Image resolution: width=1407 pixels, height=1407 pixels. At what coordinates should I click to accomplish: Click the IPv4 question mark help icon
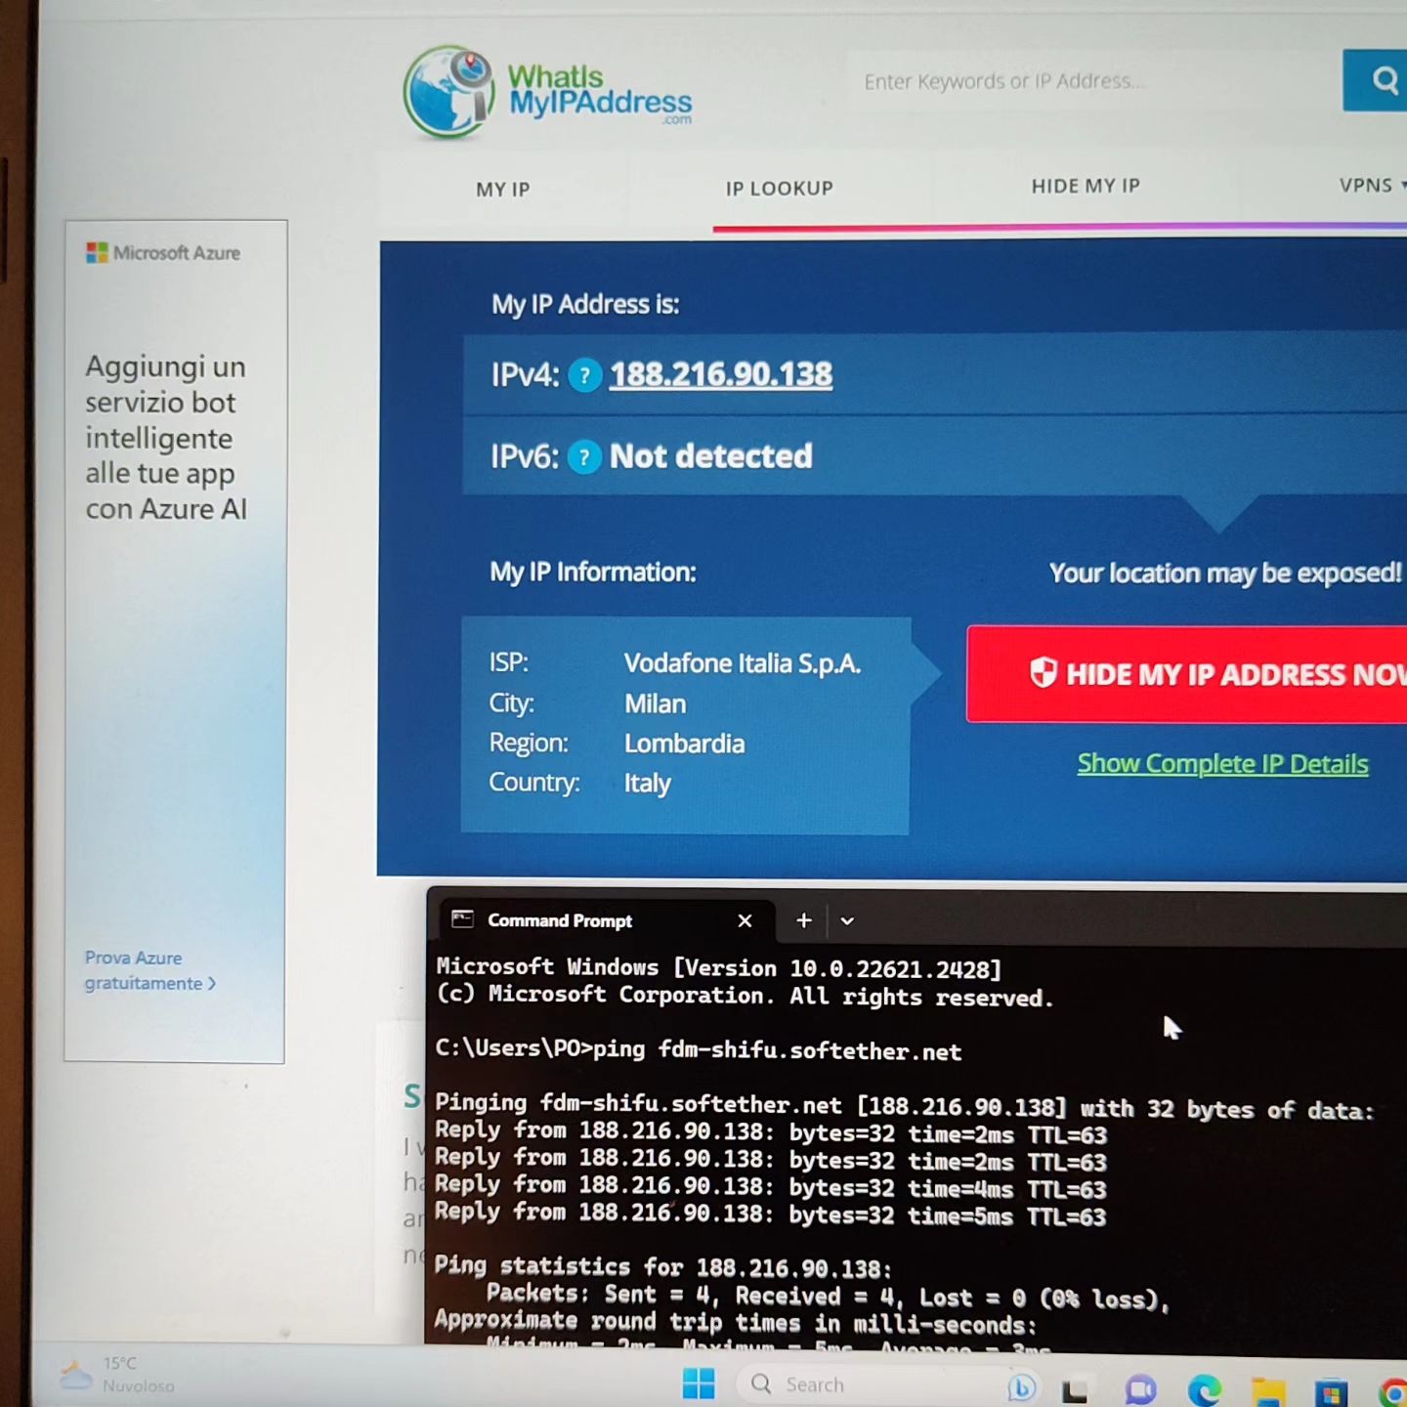pyautogui.click(x=584, y=375)
